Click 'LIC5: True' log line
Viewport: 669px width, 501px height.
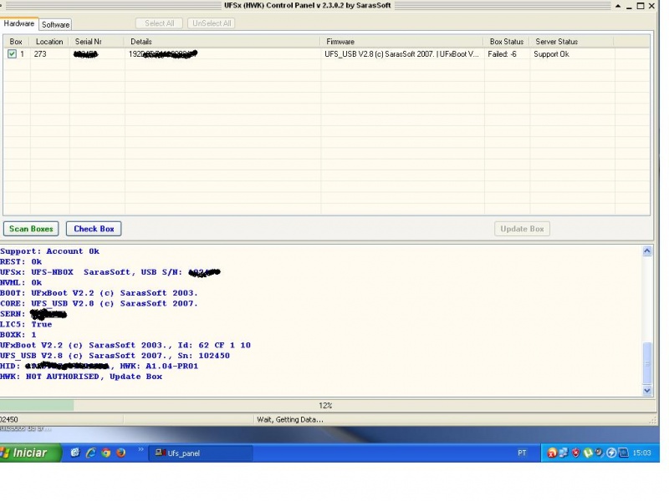point(26,324)
